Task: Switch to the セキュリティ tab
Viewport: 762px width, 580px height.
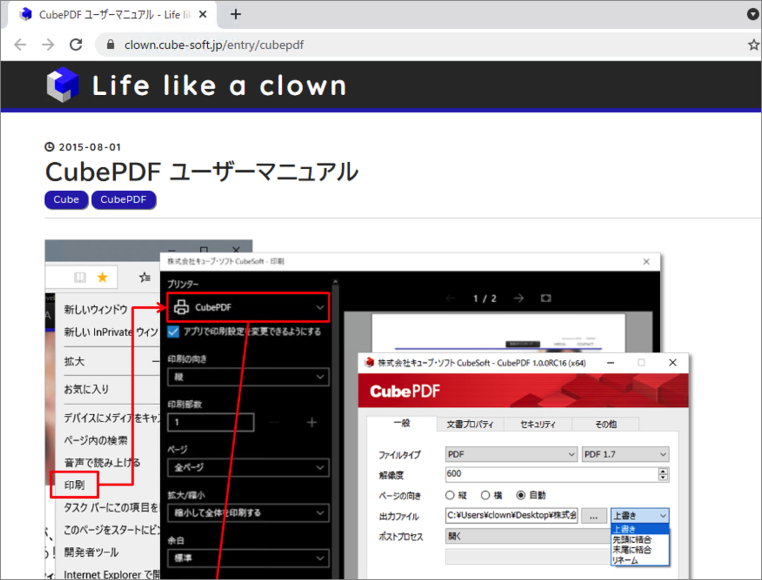Action: tap(538, 424)
